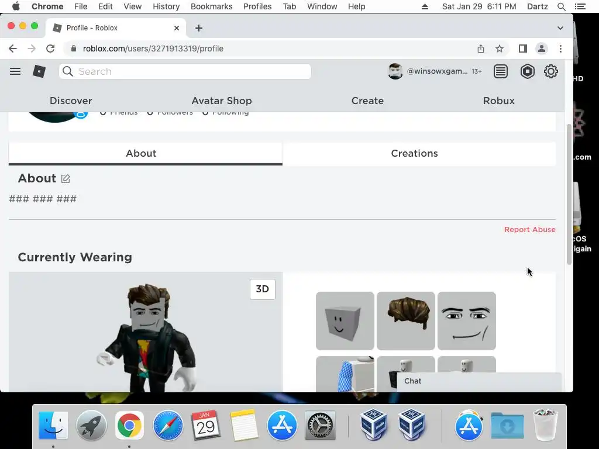Open the Bookmarks menu
Viewport: 599px width, 449px height.
211,6
